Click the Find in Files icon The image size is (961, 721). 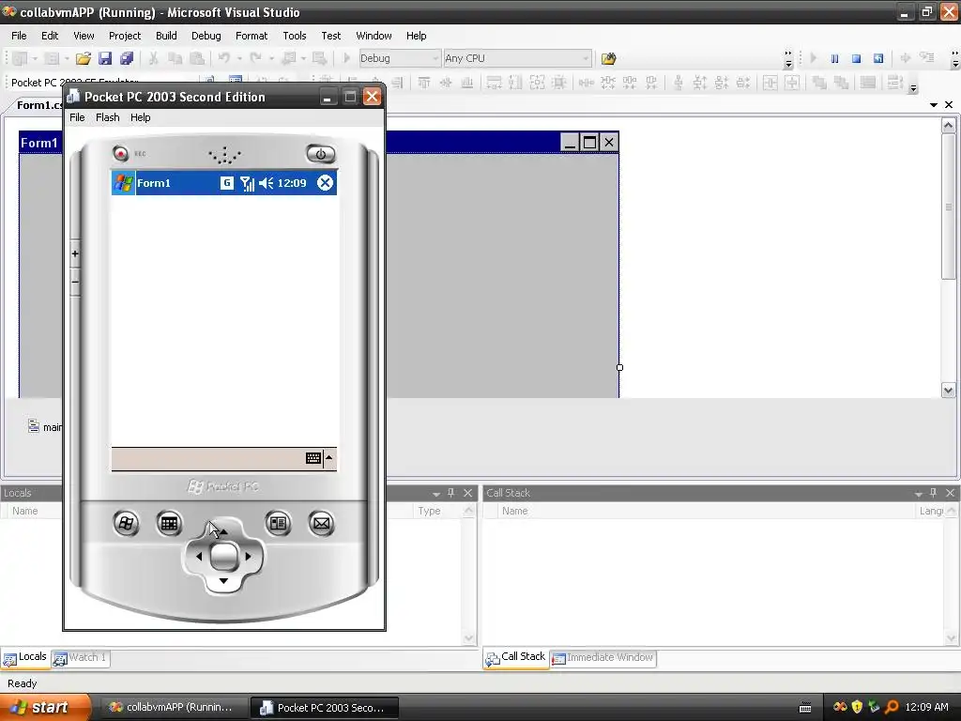pyautogui.click(x=608, y=58)
